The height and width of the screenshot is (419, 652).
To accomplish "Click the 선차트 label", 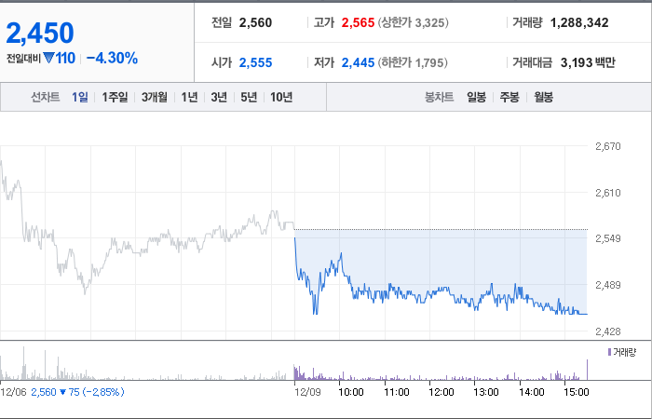I will click(46, 97).
